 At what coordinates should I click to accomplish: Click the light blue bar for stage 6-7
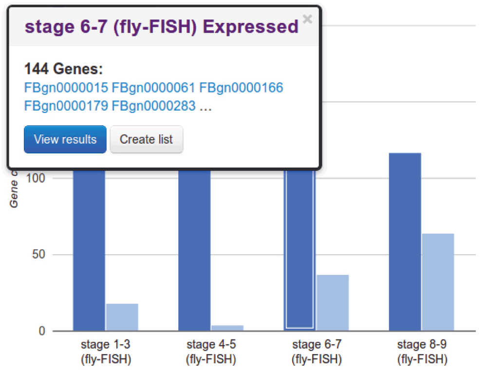coord(332,302)
